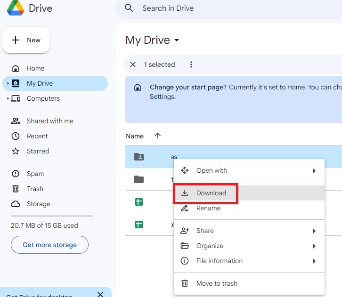Expand the Share submenu arrow
342x297 pixels.
click(314, 231)
